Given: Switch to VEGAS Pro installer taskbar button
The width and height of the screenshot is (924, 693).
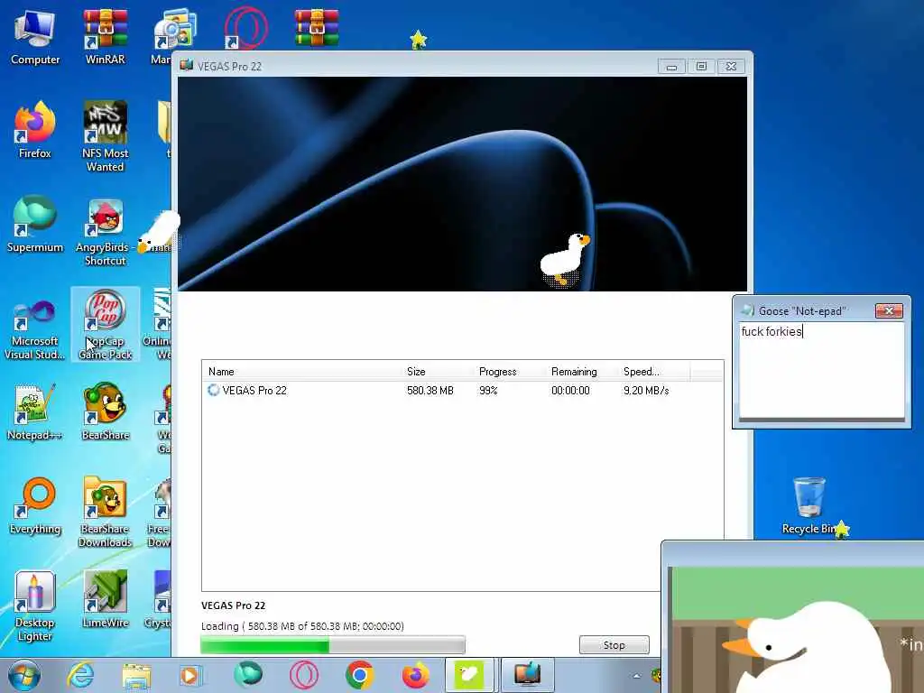Looking at the screenshot, I should (x=527, y=675).
